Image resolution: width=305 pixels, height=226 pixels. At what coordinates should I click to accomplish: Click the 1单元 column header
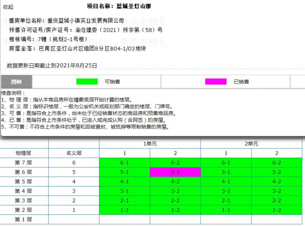[x=150, y=143]
